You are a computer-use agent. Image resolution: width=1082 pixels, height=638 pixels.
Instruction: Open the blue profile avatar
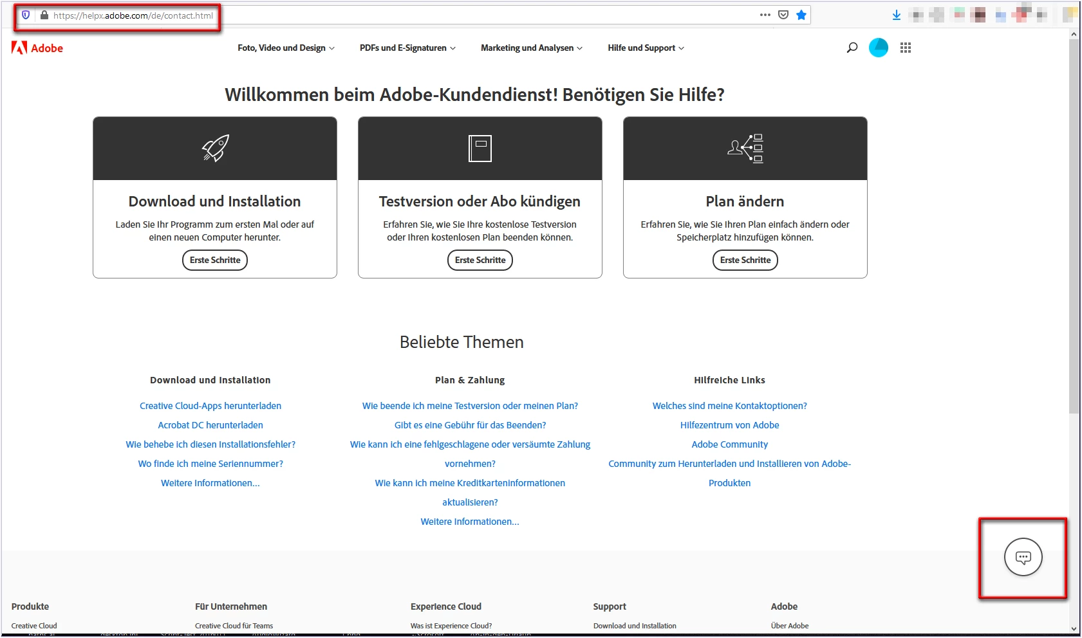tap(879, 48)
